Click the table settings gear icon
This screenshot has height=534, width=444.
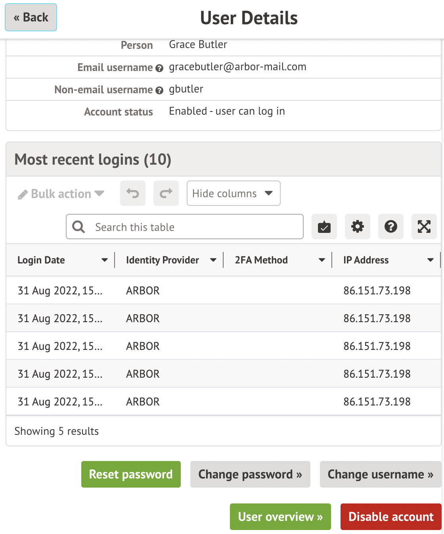pyautogui.click(x=358, y=227)
